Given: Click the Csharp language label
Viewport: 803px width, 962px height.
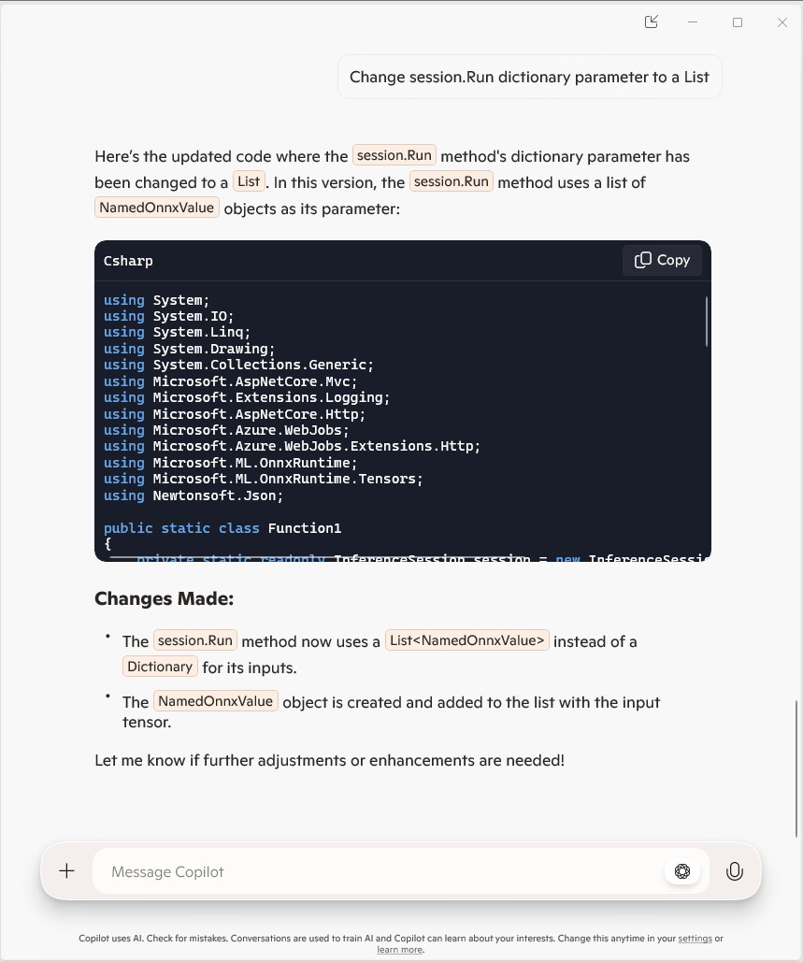Looking at the screenshot, I should click(128, 261).
